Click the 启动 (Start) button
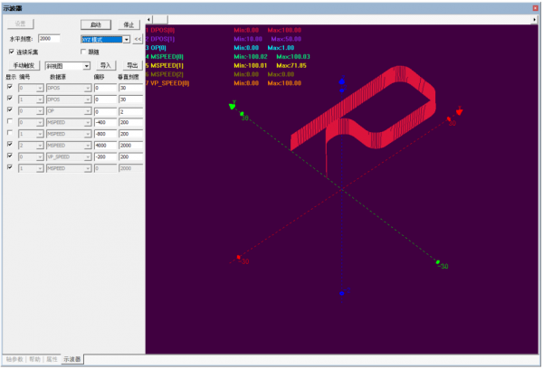This screenshot has height=369, width=543. pos(95,25)
